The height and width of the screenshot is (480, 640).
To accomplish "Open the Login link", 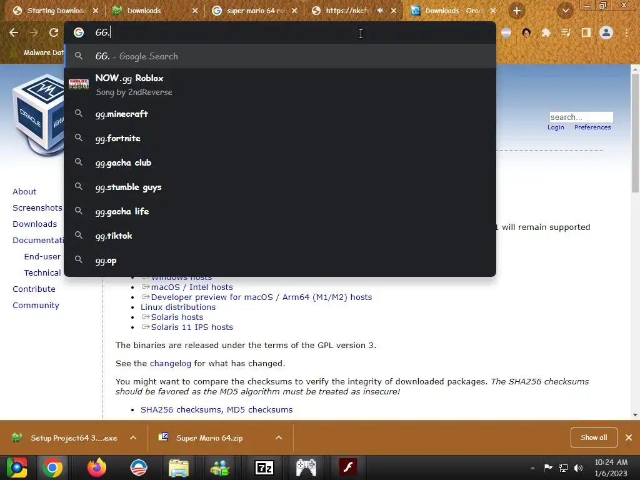I will 556,127.
